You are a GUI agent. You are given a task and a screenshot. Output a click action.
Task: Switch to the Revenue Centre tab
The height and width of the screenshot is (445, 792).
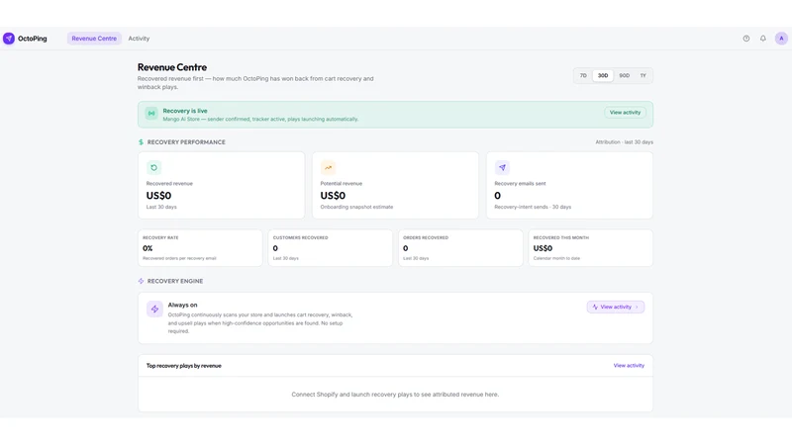tap(94, 39)
